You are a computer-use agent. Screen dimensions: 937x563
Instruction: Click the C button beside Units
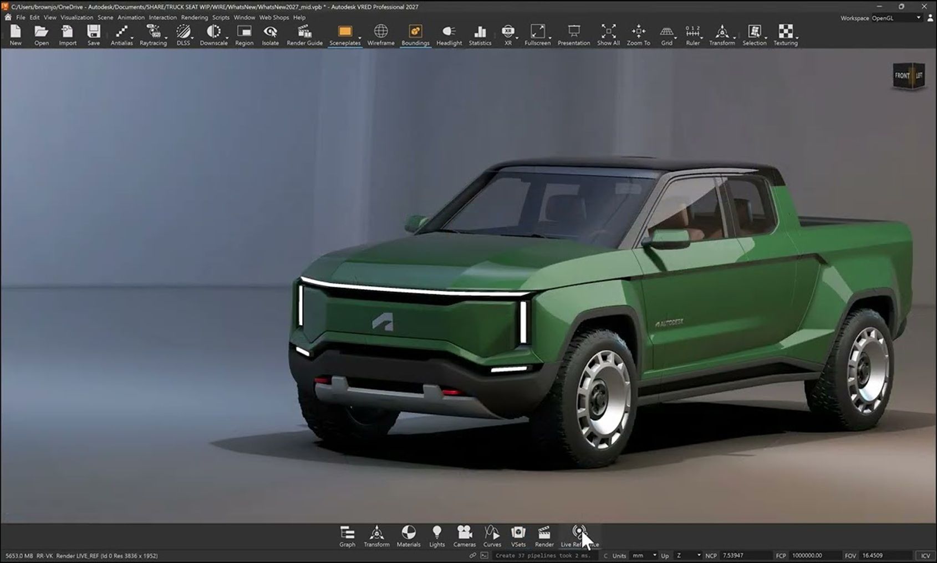(x=605, y=555)
